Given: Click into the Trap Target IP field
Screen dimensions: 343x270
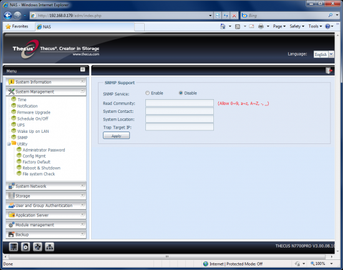Looking at the screenshot, I should coord(180,127).
